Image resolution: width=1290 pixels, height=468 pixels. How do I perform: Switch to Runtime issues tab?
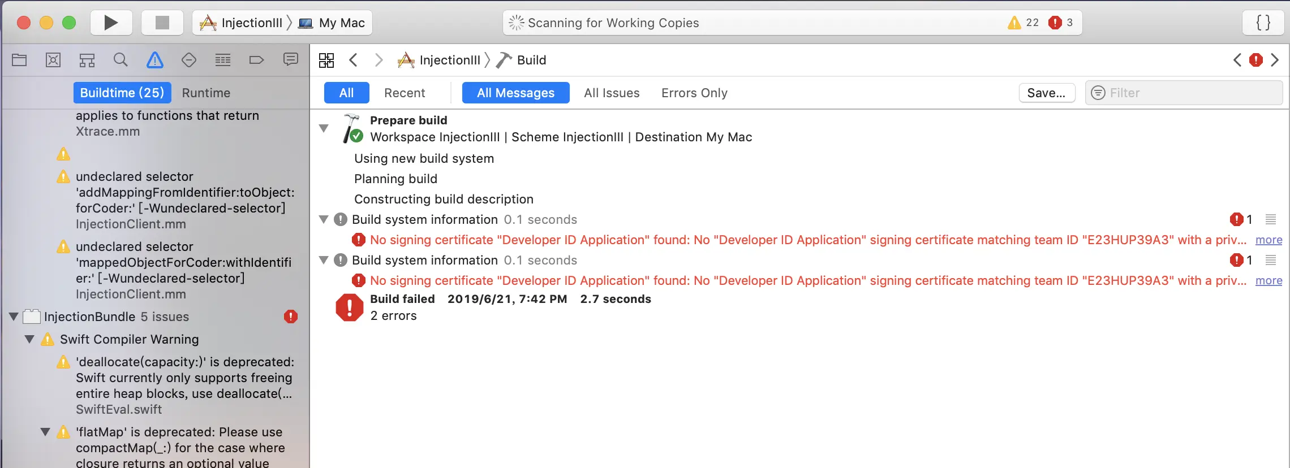pyautogui.click(x=206, y=93)
